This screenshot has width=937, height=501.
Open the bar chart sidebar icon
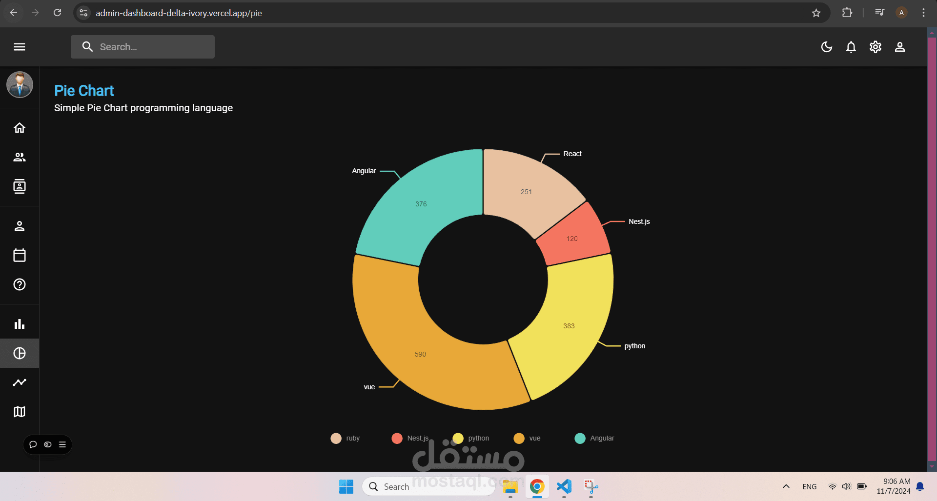tap(20, 324)
